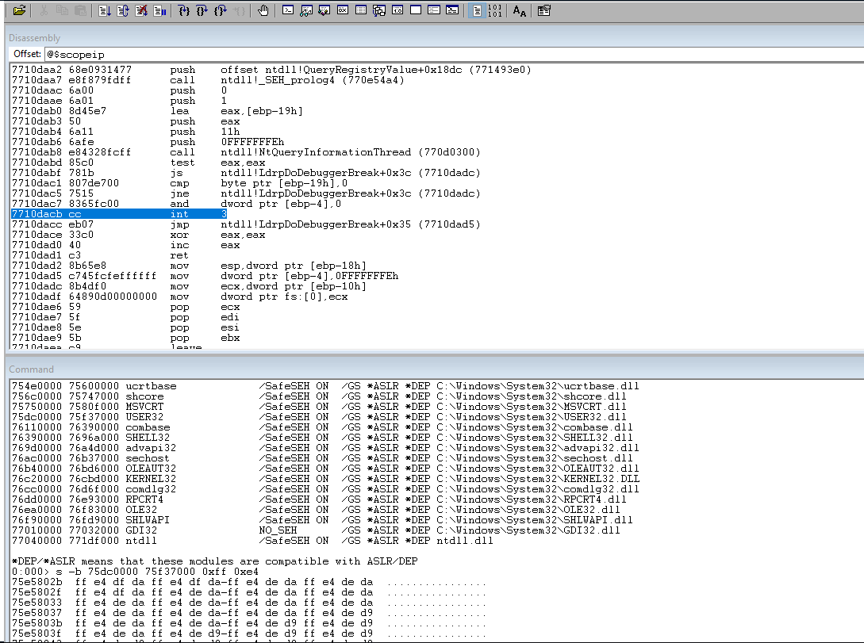Click the Restart debugging icon
This screenshot has height=643, width=864.
point(123,11)
